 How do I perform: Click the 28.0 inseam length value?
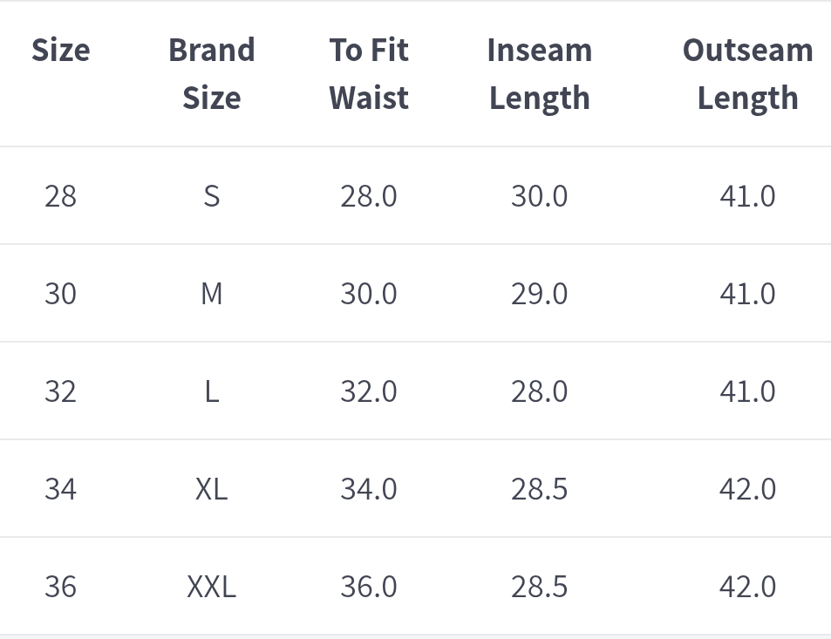pyautogui.click(x=539, y=391)
